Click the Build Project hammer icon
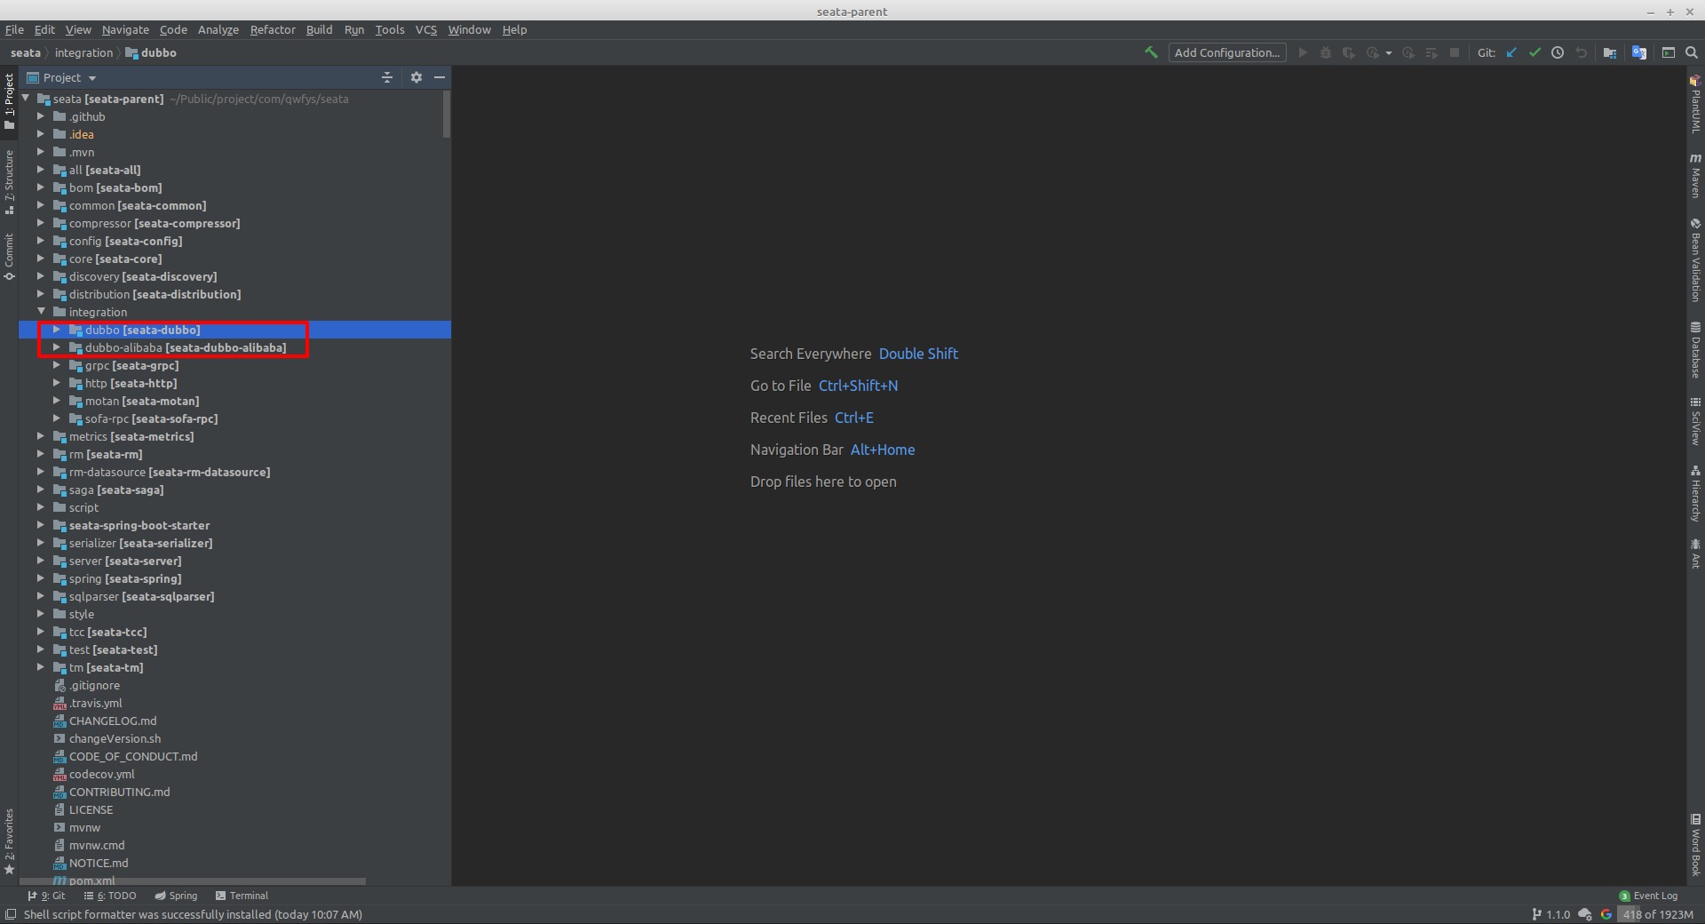The image size is (1705, 924). tap(1151, 52)
